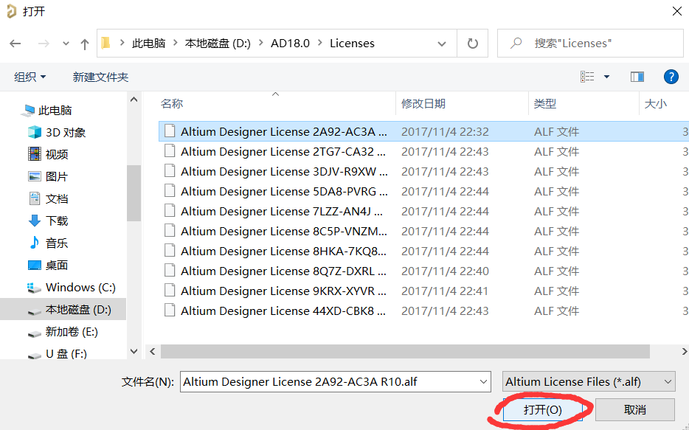Click file icon of 8Q7Z-DXRL license
The image size is (689, 430).
[x=170, y=271]
